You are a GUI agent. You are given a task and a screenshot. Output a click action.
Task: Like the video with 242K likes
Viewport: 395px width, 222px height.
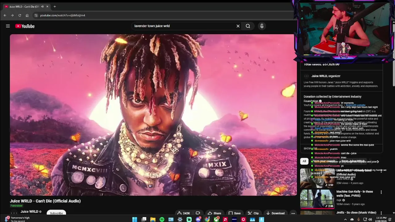183,213
